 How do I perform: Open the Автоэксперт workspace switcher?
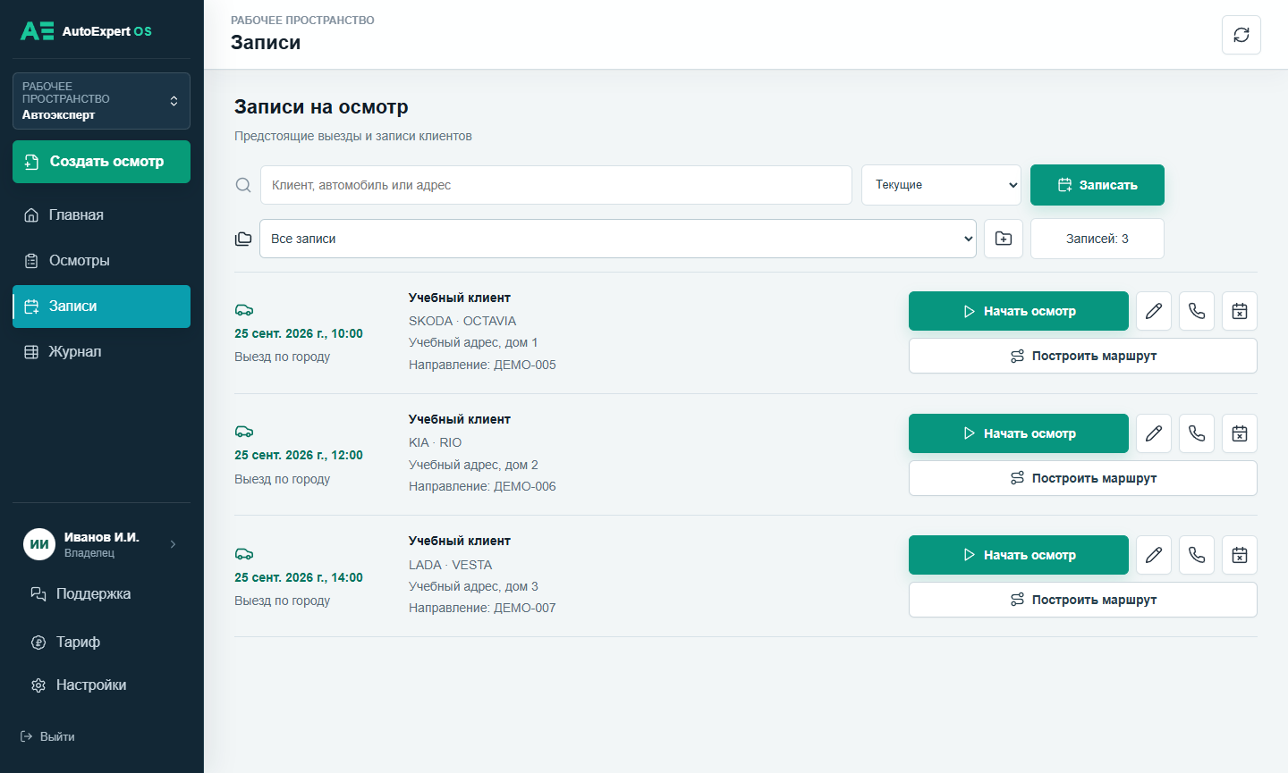click(x=101, y=101)
